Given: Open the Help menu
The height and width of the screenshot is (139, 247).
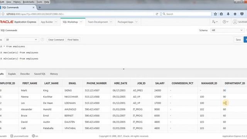Looking at the screenshot, I should tap(47, 2).
